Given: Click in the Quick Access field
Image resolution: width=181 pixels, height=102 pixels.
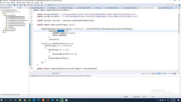Looking at the screenshot, I should 170,5.
